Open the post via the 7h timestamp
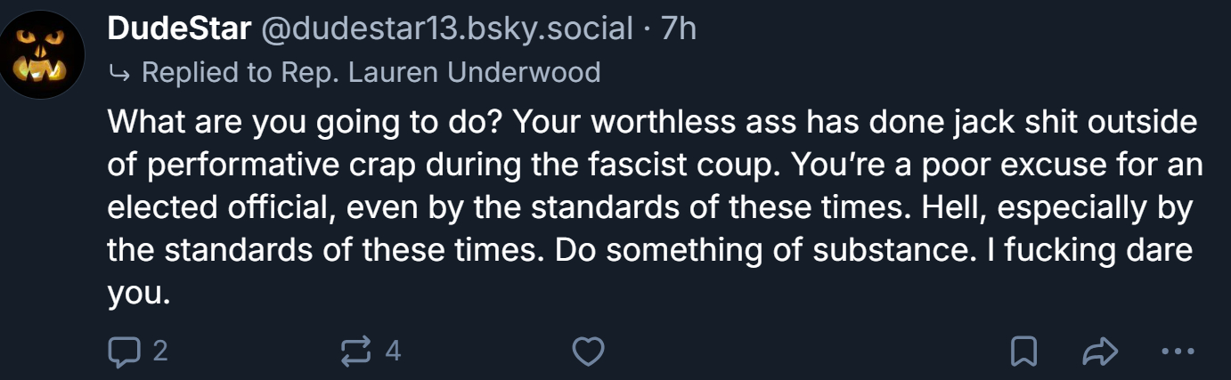 click(679, 29)
